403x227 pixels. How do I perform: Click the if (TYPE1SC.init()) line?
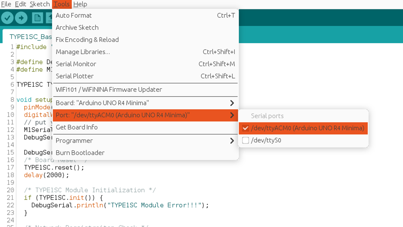[63, 198]
